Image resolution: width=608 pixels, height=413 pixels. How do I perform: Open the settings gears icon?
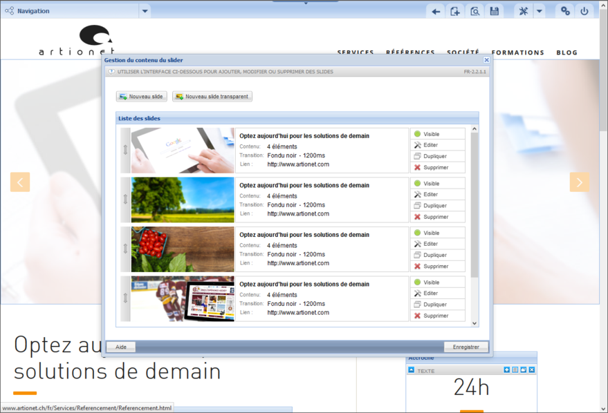pyautogui.click(x=565, y=11)
